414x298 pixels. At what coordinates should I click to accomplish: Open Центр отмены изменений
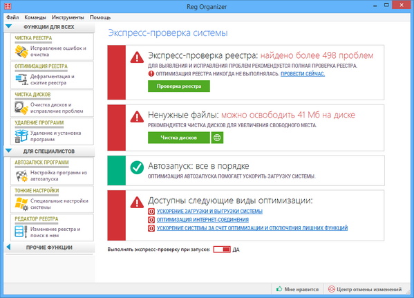coord(365,289)
